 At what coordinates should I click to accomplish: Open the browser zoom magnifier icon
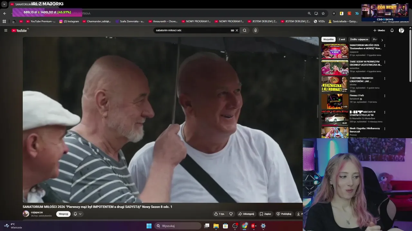pyautogui.click(x=309, y=13)
